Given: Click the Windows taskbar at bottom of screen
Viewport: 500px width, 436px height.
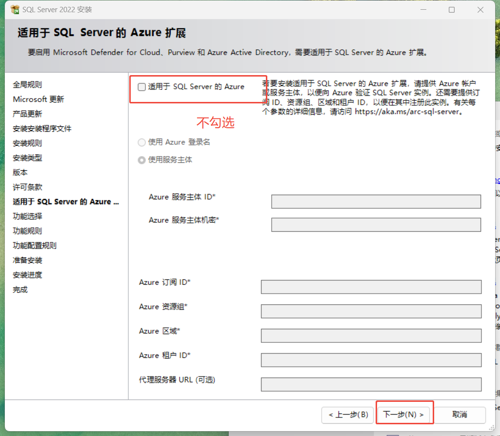Looking at the screenshot, I should coord(293,433).
